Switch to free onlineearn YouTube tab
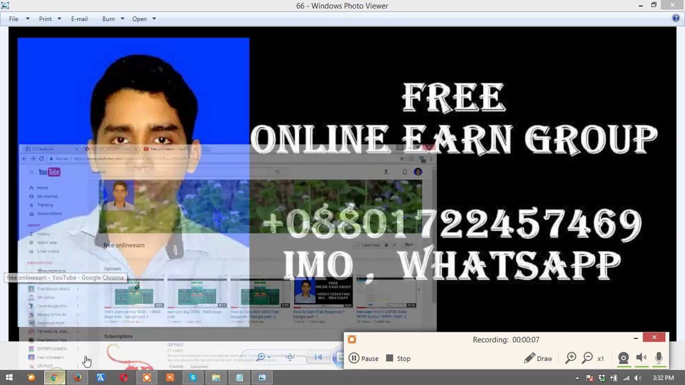685x385 pixels. pyautogui.click(x=169, y=149)
